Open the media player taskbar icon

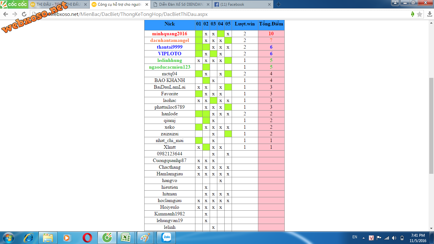pyautogui.click(x=67, y=238)
